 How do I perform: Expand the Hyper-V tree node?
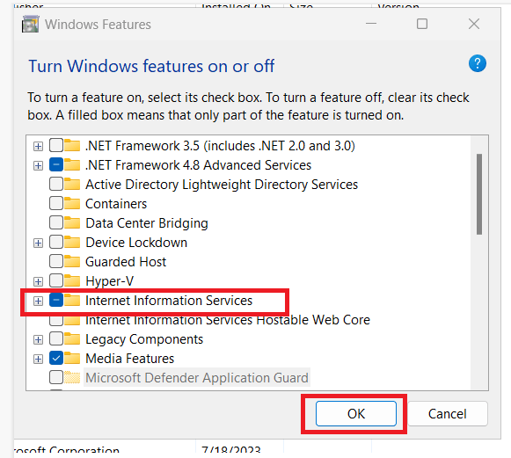[x=38, y=281]
